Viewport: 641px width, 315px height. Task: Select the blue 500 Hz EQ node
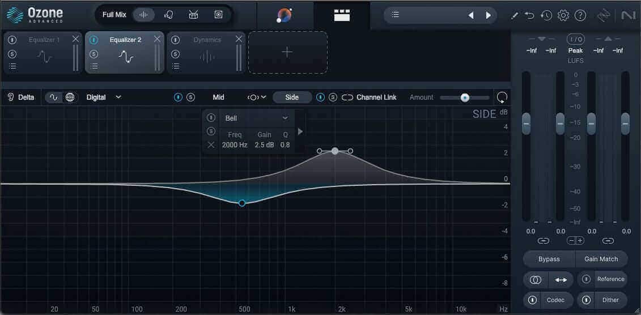click(x=242, y=203)
